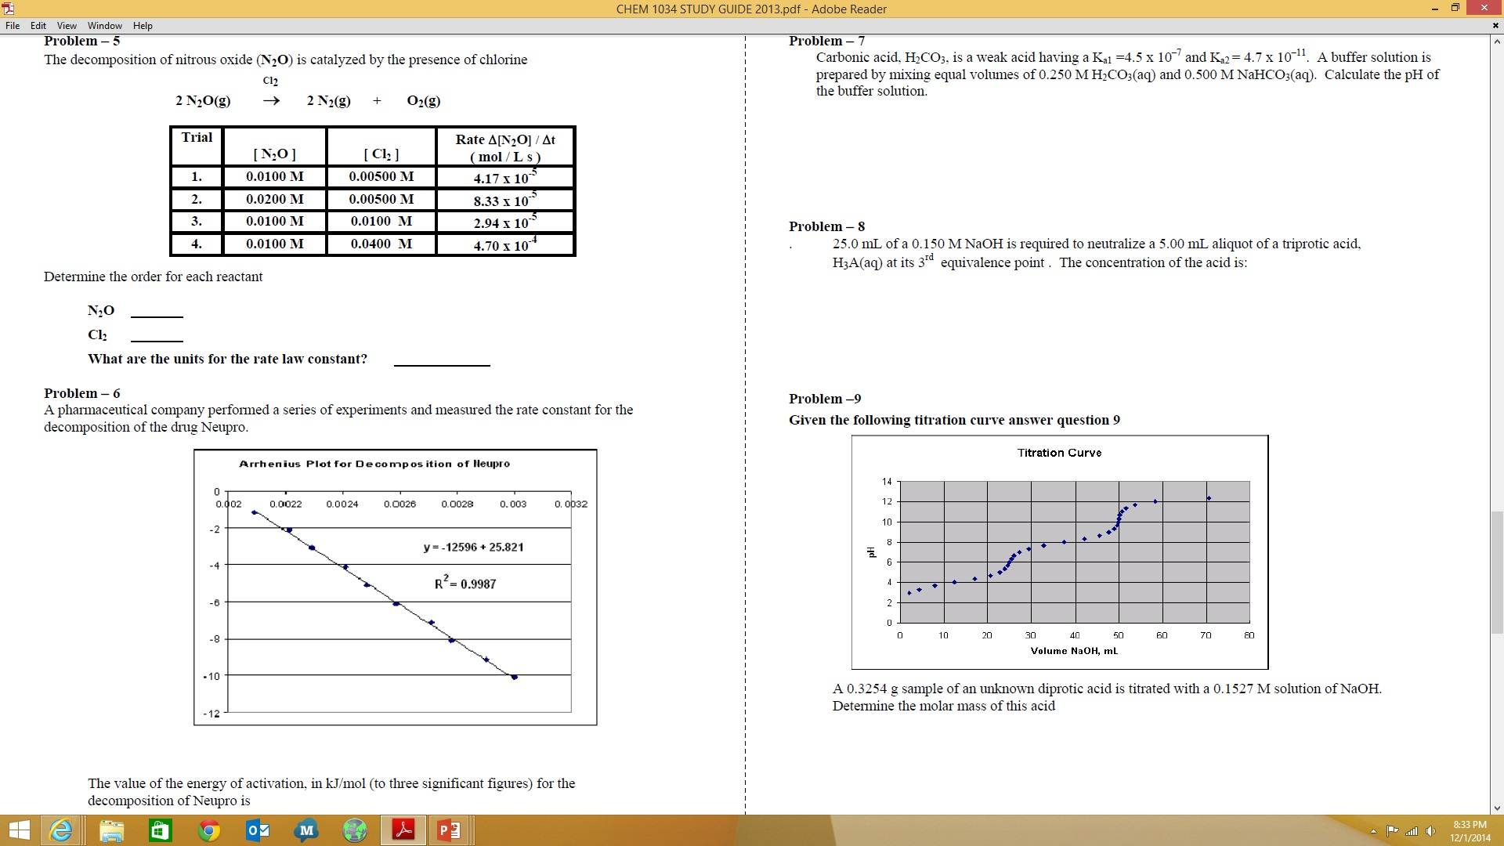Click the Adobe Reader icon in the title bar
This screenshot has height=846, width=1504.
8,9
